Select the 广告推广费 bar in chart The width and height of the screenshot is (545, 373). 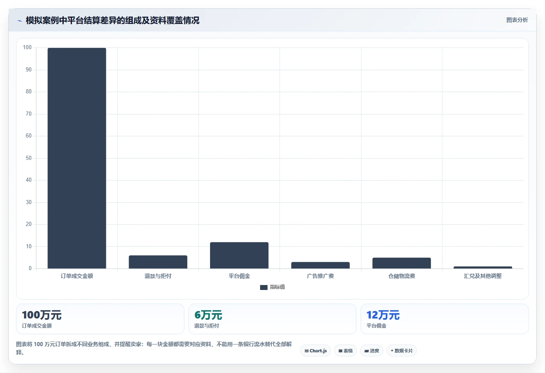320,265
